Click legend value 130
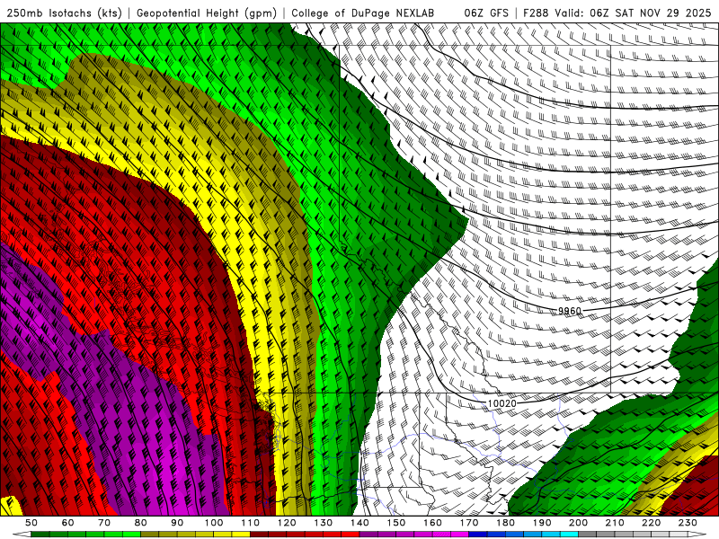719x539 pixels. [x=323, y=523]
